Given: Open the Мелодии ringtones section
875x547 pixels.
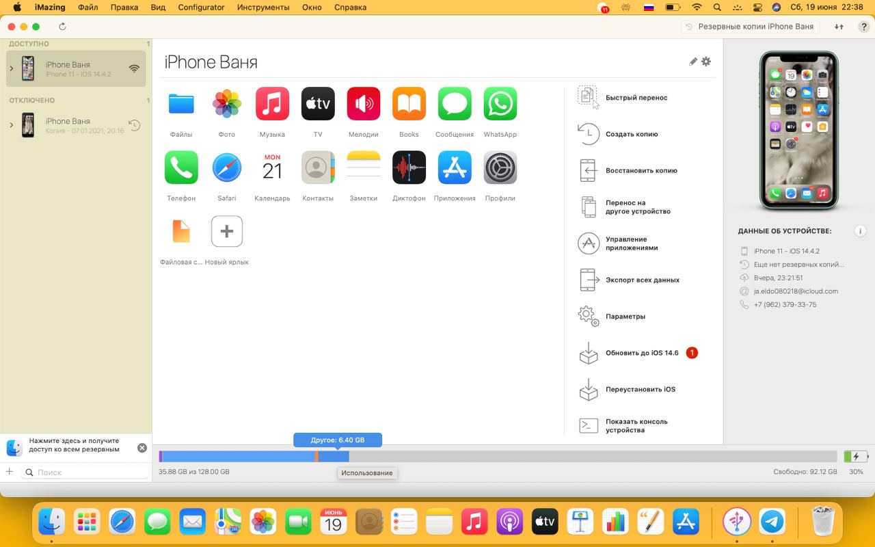Looking at the screenshot, I should coord(364,104).
